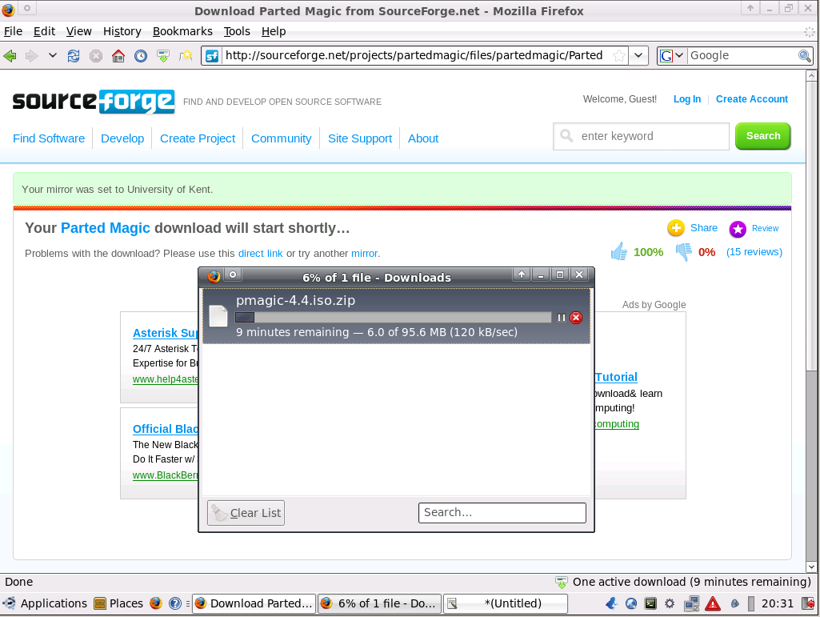Open the Google search engine dropdown

tap(671, 55)
